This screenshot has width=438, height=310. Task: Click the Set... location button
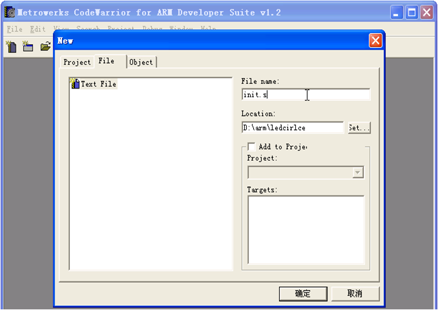(x=359, y=128)
